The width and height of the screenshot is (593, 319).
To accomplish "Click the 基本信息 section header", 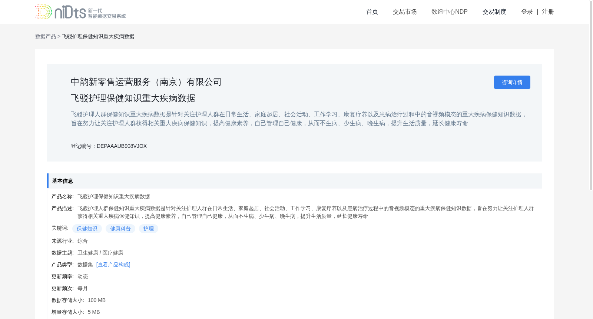I will [x=295, y=181].
